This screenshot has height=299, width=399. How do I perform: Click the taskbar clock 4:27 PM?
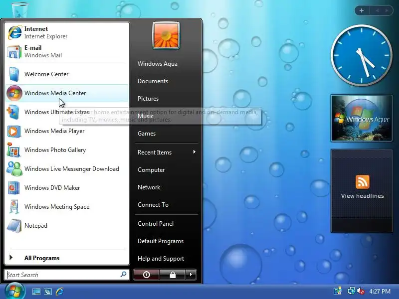coord(380,291)
